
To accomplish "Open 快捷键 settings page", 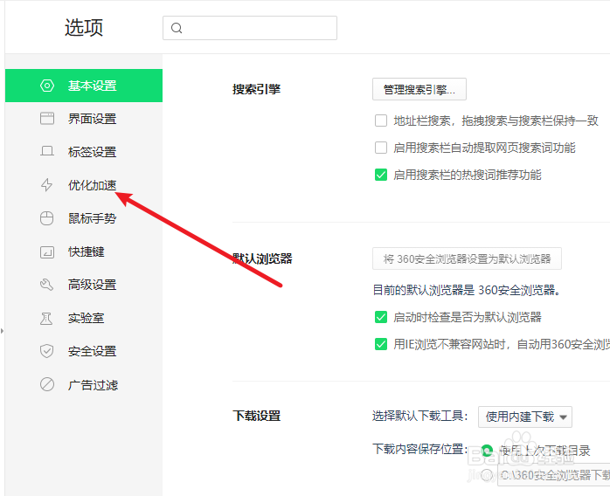I will click(x=84, y=251).
